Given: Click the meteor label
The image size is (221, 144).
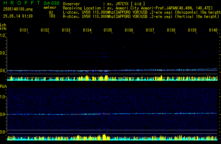Looking at the screenshot, I should pyautogui.click(x=50, y=7).
